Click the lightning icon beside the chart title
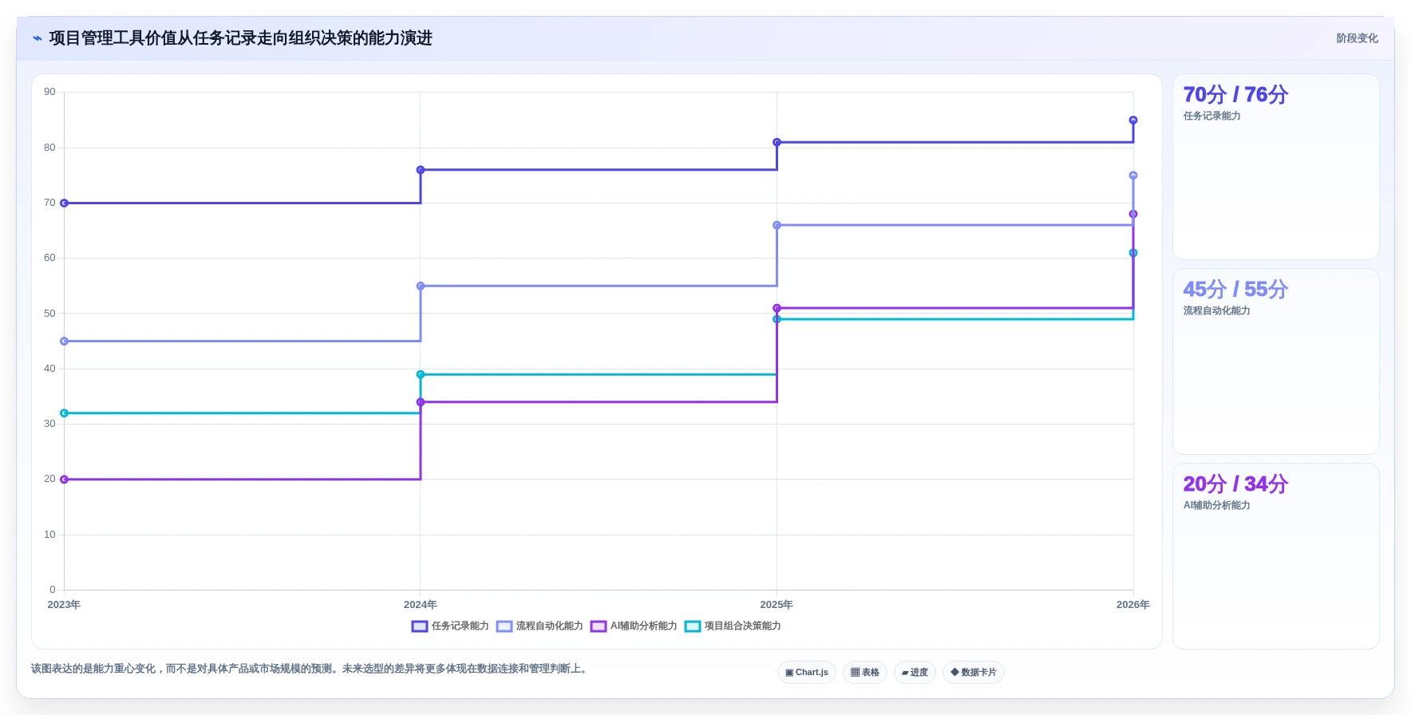The image size is (1411, 715). point(38,38)
